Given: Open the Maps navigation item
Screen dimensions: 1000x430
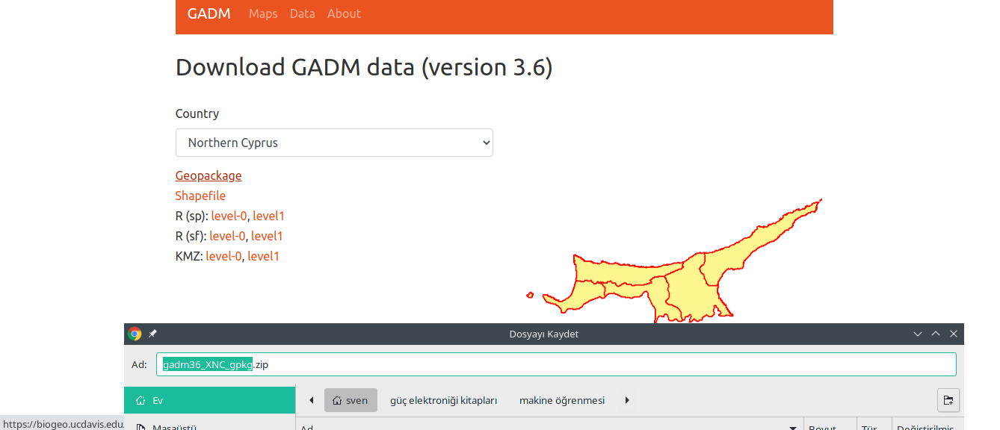Looking at the screenshot, I should (x=263, y=13).
